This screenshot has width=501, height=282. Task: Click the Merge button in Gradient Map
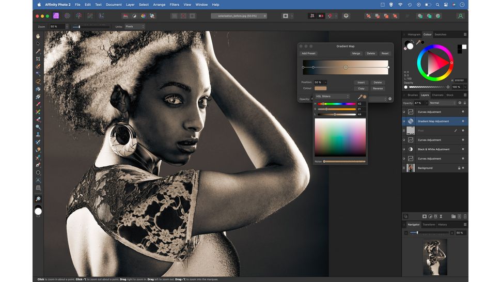(x=356, y=53)
